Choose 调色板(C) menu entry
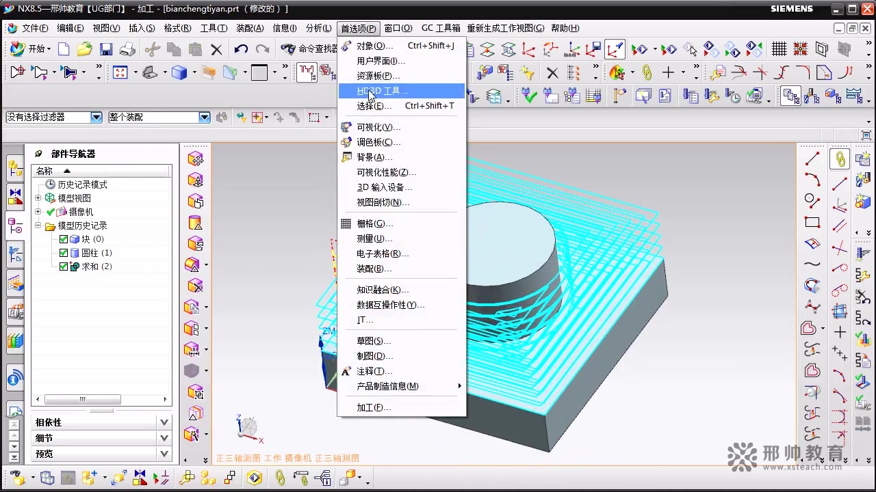The width and height of the screenshot is (876, 492). click(x=402, y=142)
